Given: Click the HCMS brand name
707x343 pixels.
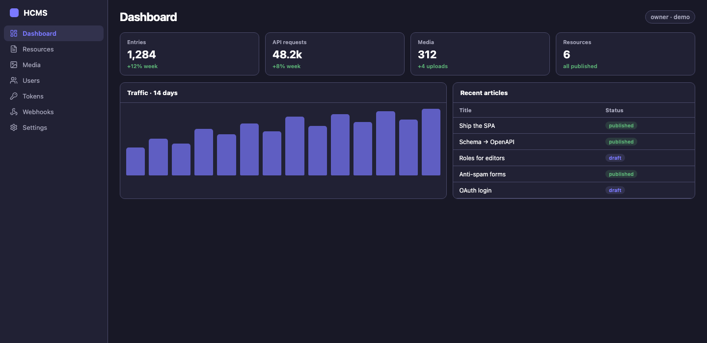Looking at the screenshot, I should [35, 13].
